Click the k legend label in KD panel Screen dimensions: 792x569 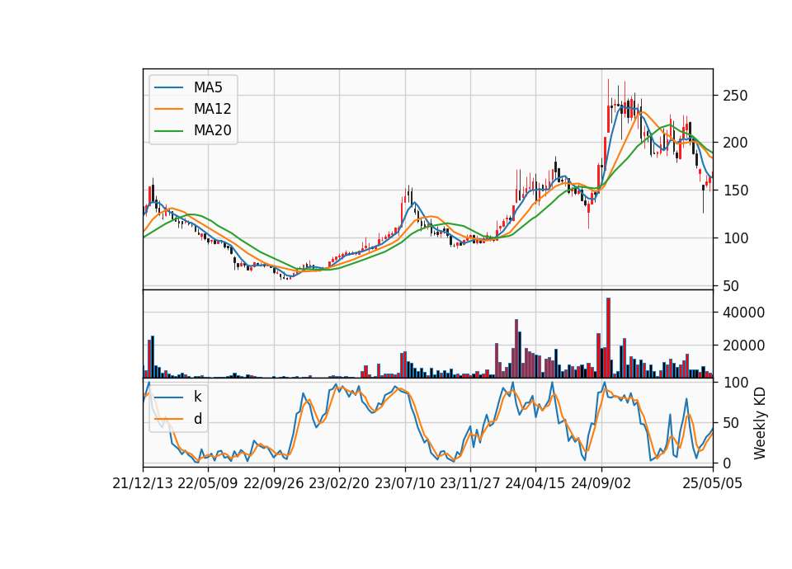[197, 397]
